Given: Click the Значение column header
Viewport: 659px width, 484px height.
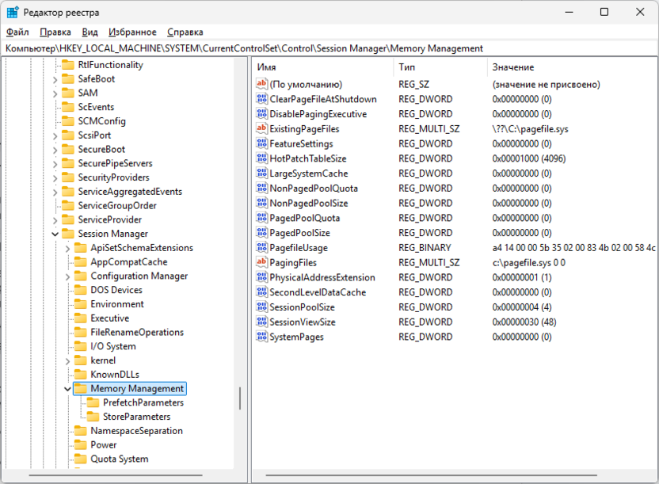Looking at the screenshot, I should (x=573, y=67).
